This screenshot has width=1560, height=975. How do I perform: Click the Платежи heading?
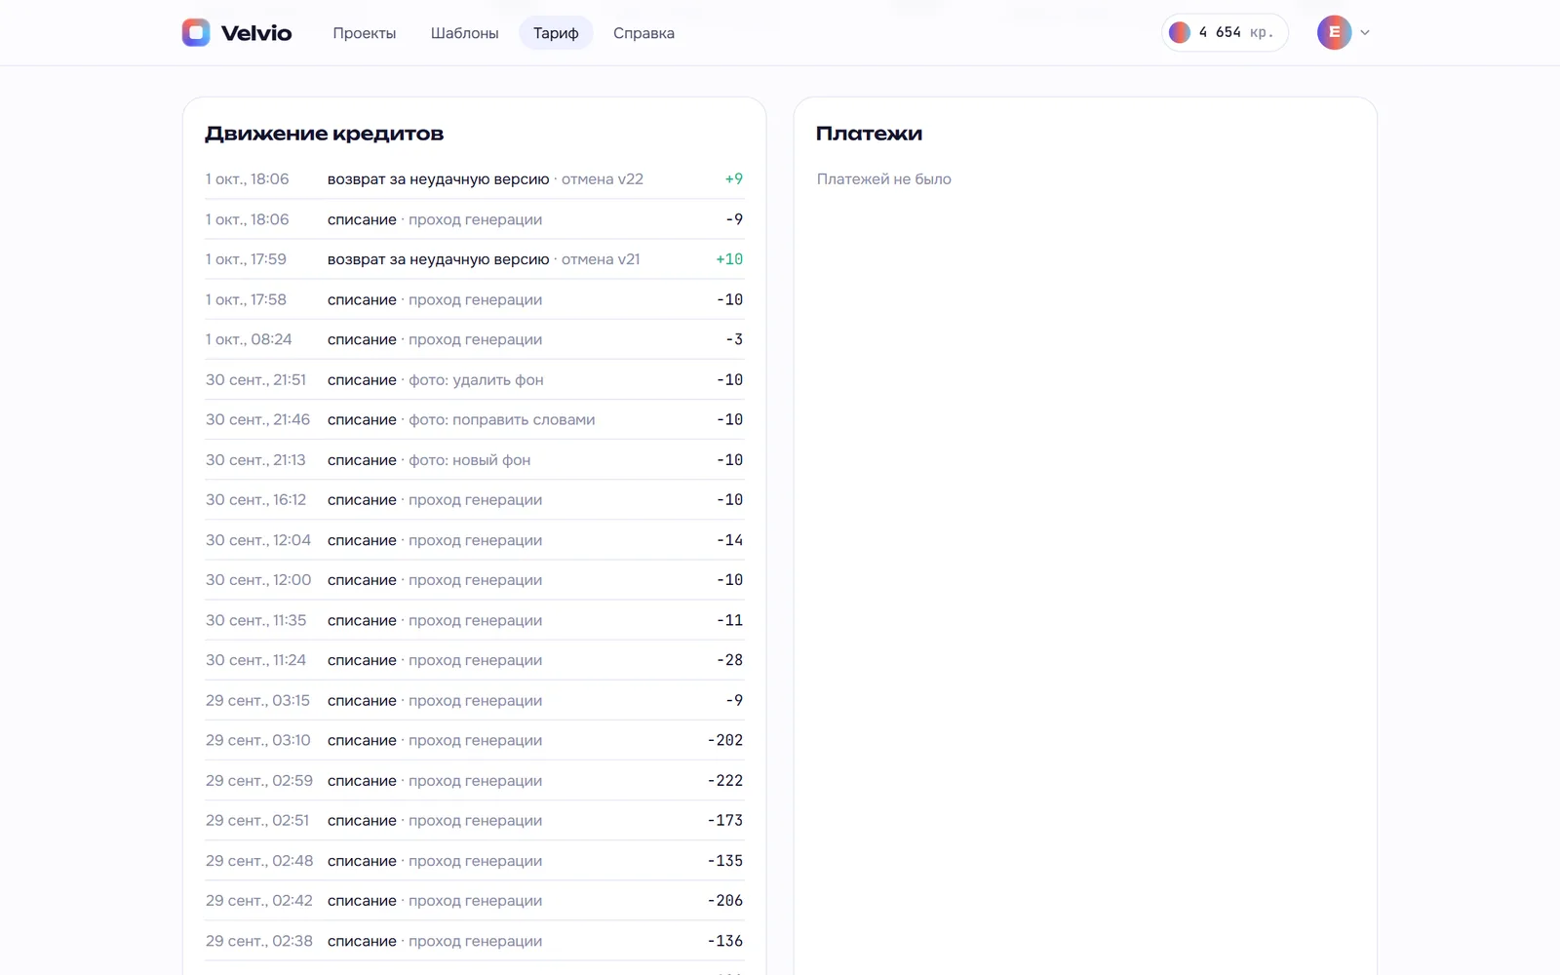click(x=869, y=134)
